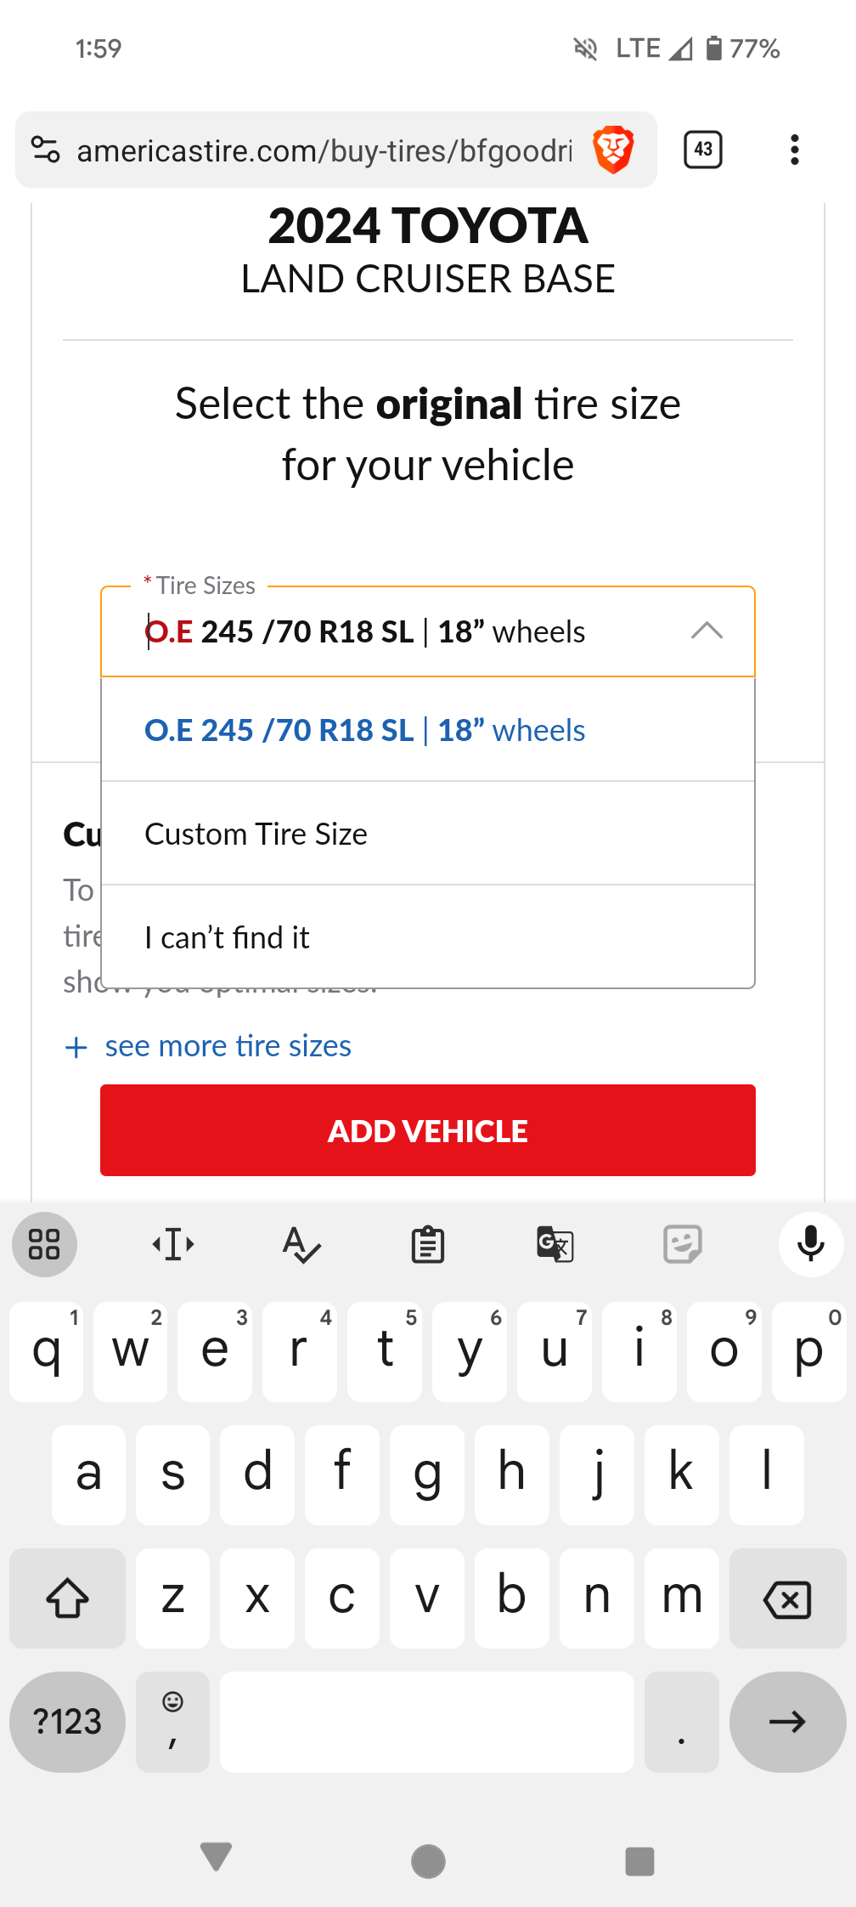This screenshot has height=1907, width=856.
Task: Open the keyboard sticker picker
Action: [683, 1245]
